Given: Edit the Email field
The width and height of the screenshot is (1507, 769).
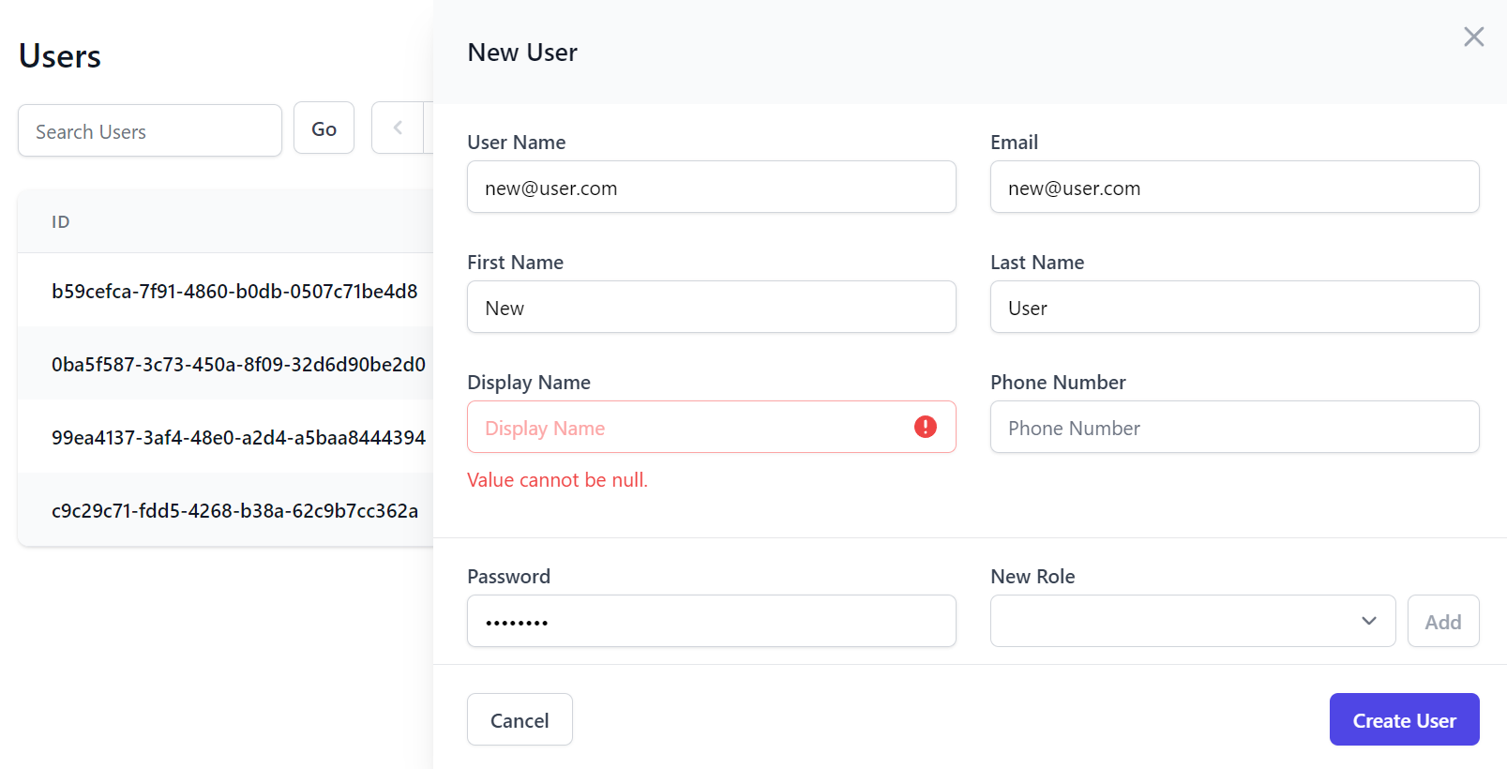Looking at the screenshot, I should 1234,187.
